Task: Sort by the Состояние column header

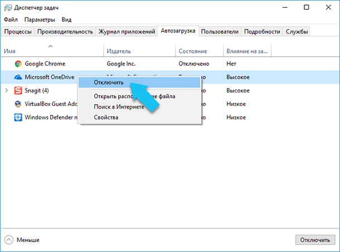Action: 200,50
